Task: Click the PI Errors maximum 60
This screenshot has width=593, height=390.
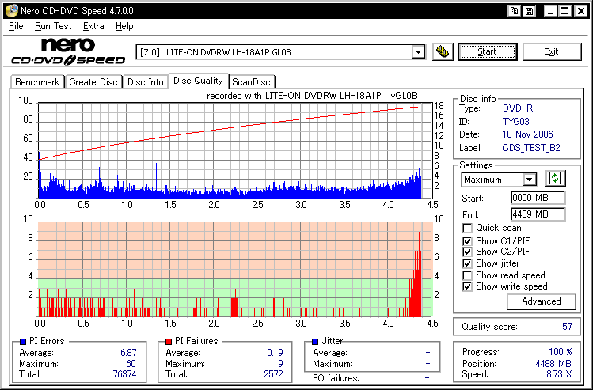Action: tap(131, 364)
